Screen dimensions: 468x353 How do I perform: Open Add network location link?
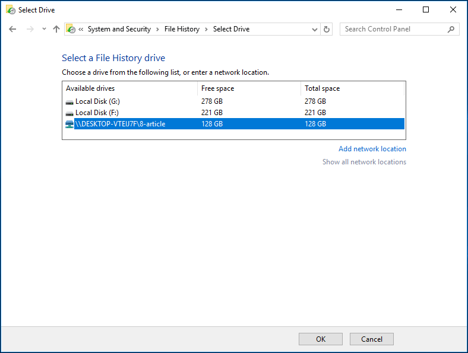point(372,149)
